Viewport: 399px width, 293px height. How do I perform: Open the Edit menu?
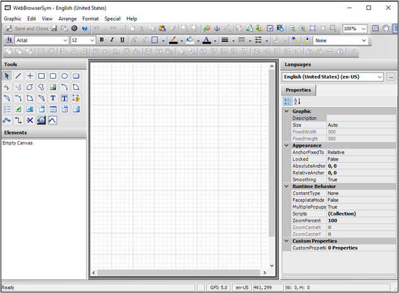[32, 19]
